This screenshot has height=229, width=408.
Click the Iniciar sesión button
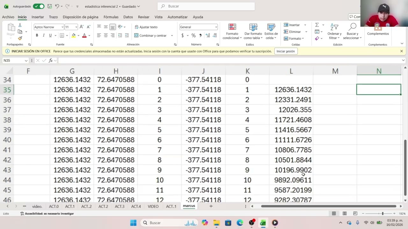(286, 51)
